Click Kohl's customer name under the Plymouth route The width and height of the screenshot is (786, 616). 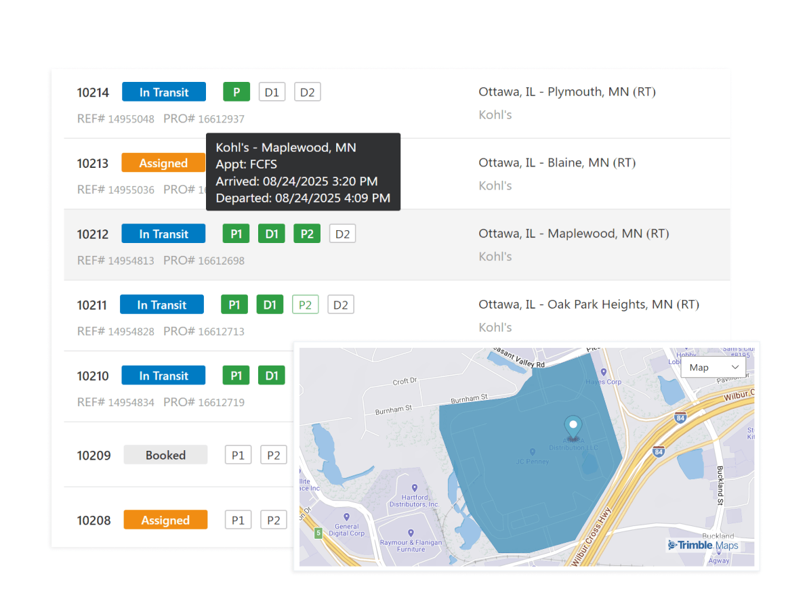[495, 114]
